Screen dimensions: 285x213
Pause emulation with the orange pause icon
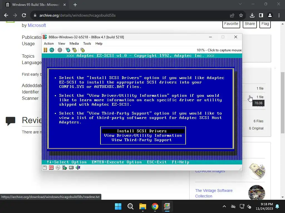tap(45, 50)
